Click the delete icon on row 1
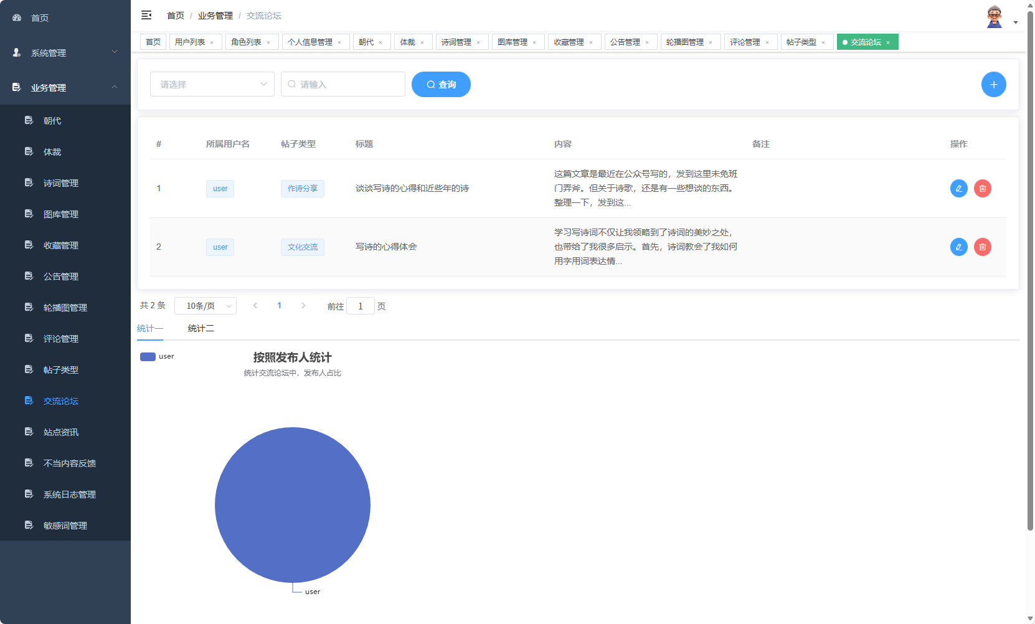This screenshot has height=624, width=1035. coord(983,188)
